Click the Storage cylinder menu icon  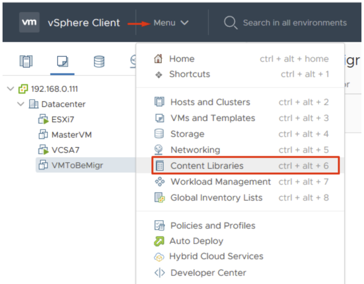(159, 133)
